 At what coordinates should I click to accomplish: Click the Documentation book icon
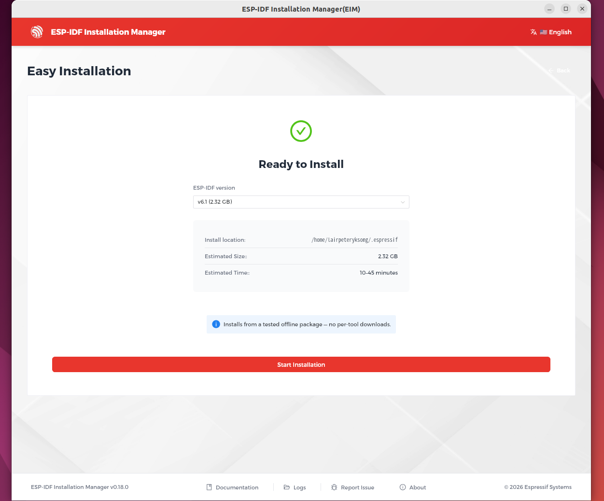[209, 487]
